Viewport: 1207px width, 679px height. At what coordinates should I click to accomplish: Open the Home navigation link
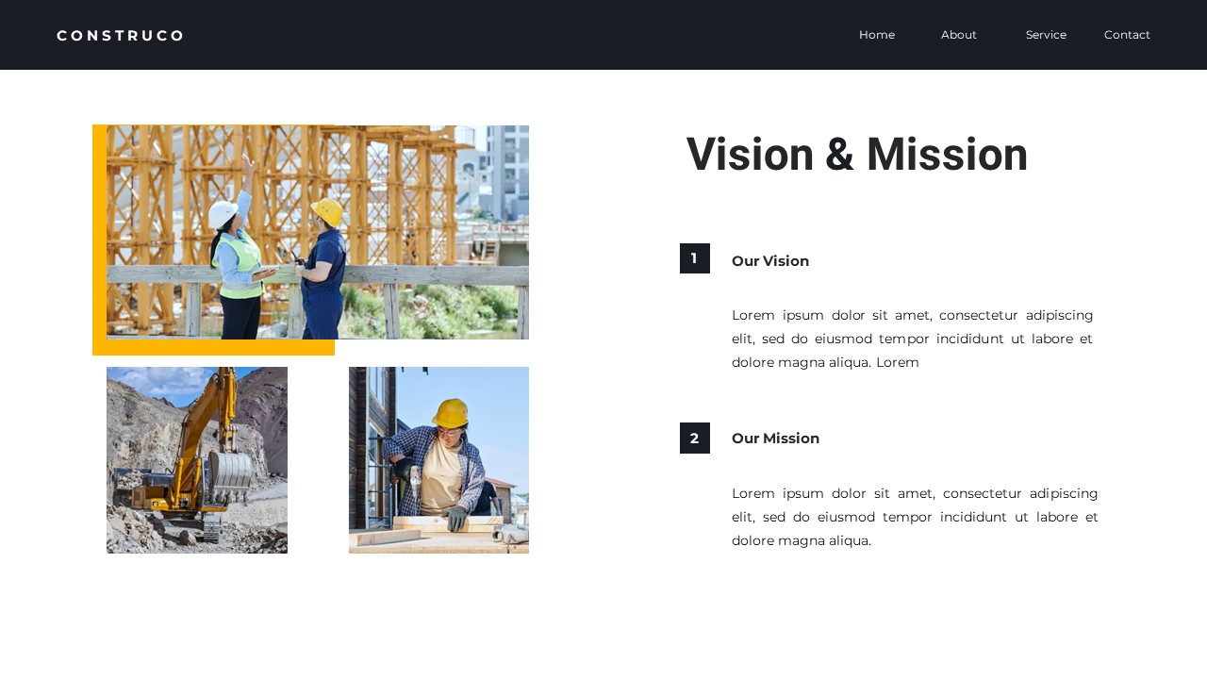pyautogui.click(x=876, y=34)
